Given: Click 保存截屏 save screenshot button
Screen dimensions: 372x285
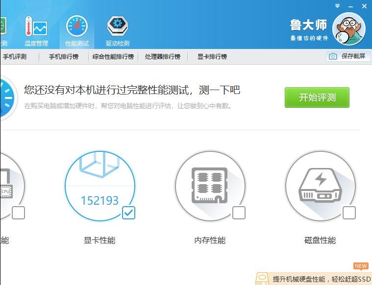Looking at the screenshot, I should [348, 56].
